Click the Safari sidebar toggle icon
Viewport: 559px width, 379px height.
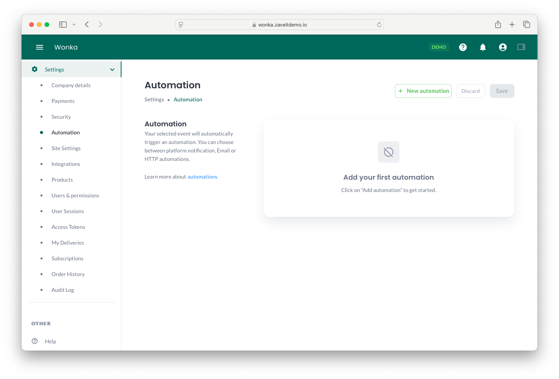coord(63,25)
